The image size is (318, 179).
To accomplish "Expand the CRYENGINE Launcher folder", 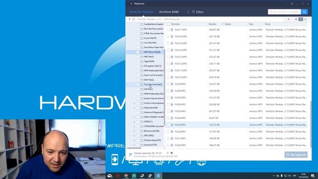I will click(134, 126).
